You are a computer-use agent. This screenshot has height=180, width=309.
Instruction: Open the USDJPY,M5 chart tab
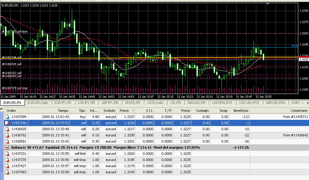87,103
